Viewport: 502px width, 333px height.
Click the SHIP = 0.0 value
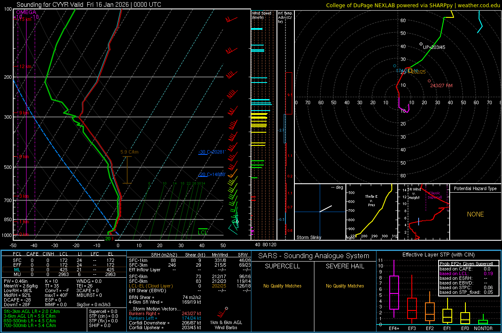click(100, 325)
